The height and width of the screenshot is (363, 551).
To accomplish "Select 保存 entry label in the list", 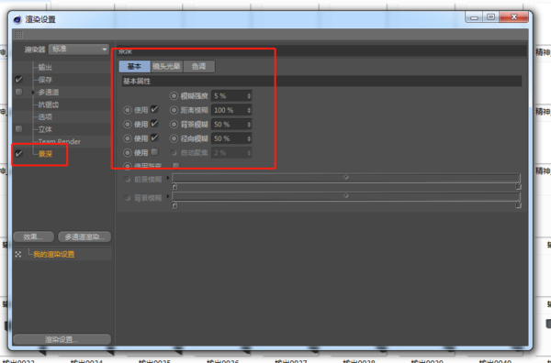I will (45, 80).
